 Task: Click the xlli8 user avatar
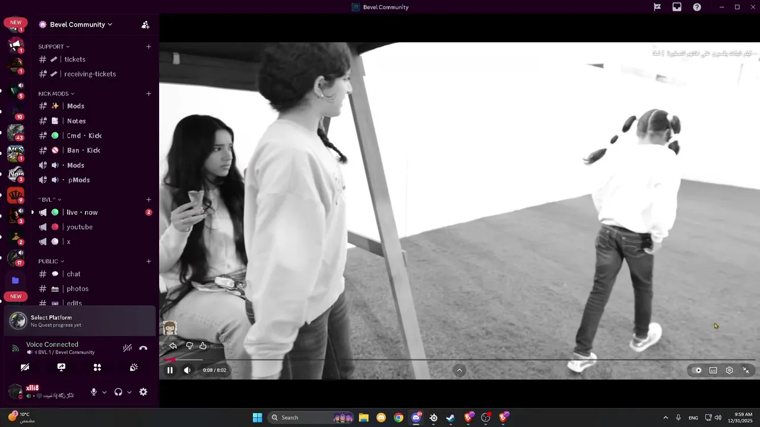click(x=15, y=391)
